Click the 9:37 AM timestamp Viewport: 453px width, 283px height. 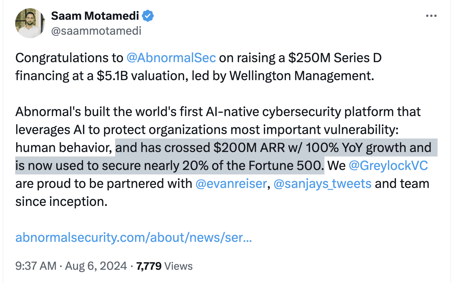click(x=36, y=266)
